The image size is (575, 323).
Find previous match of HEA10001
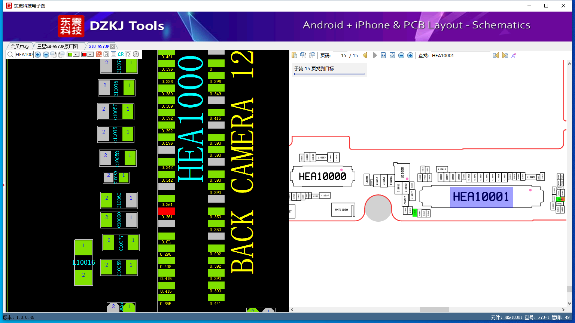[496, 55]
